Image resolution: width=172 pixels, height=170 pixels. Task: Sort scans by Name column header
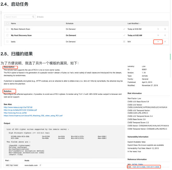coord(13,23)
